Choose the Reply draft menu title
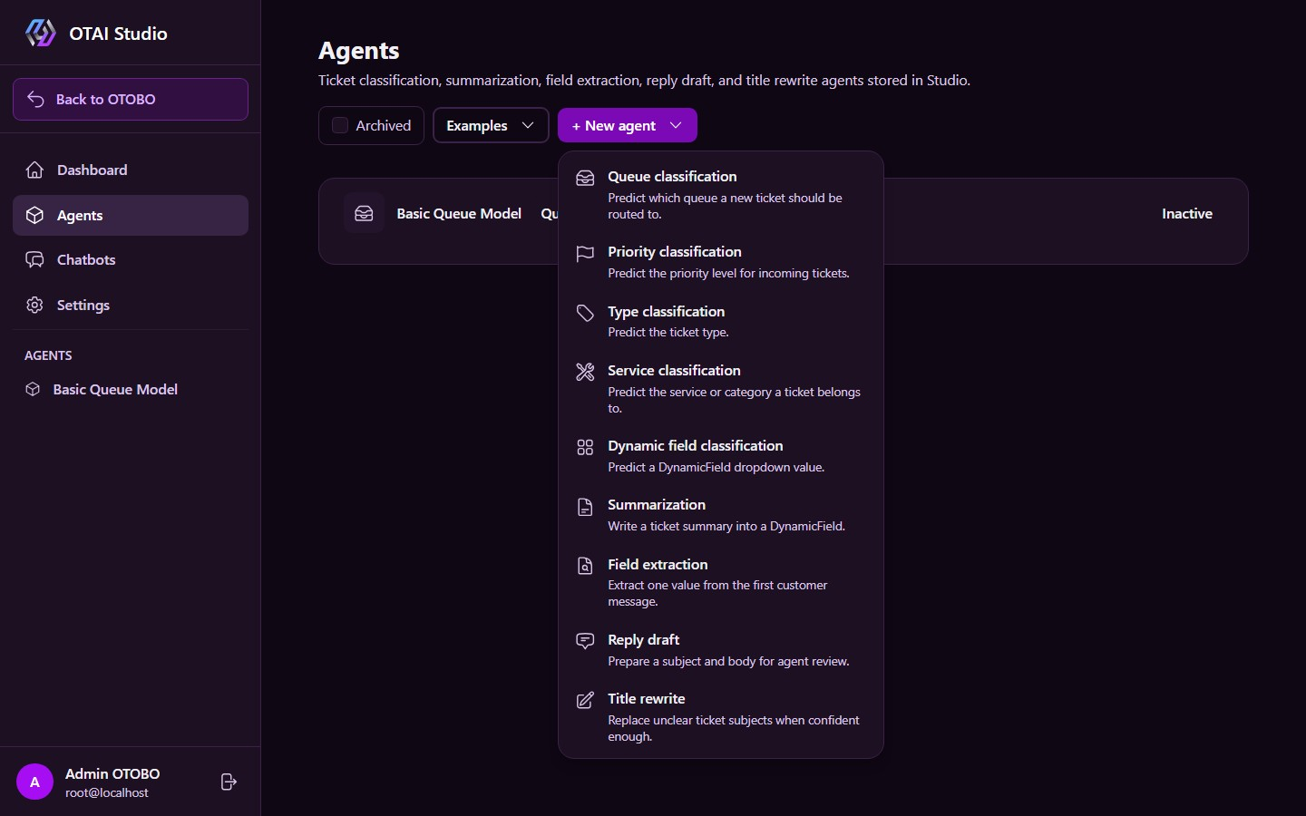 point(644,639)
